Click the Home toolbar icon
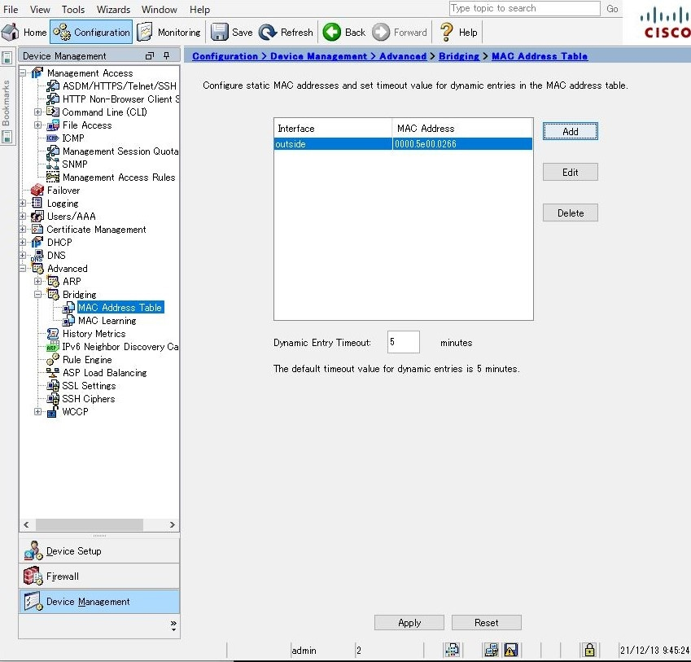The height and width of the screenshot is (662, 691). click(11, 33)
